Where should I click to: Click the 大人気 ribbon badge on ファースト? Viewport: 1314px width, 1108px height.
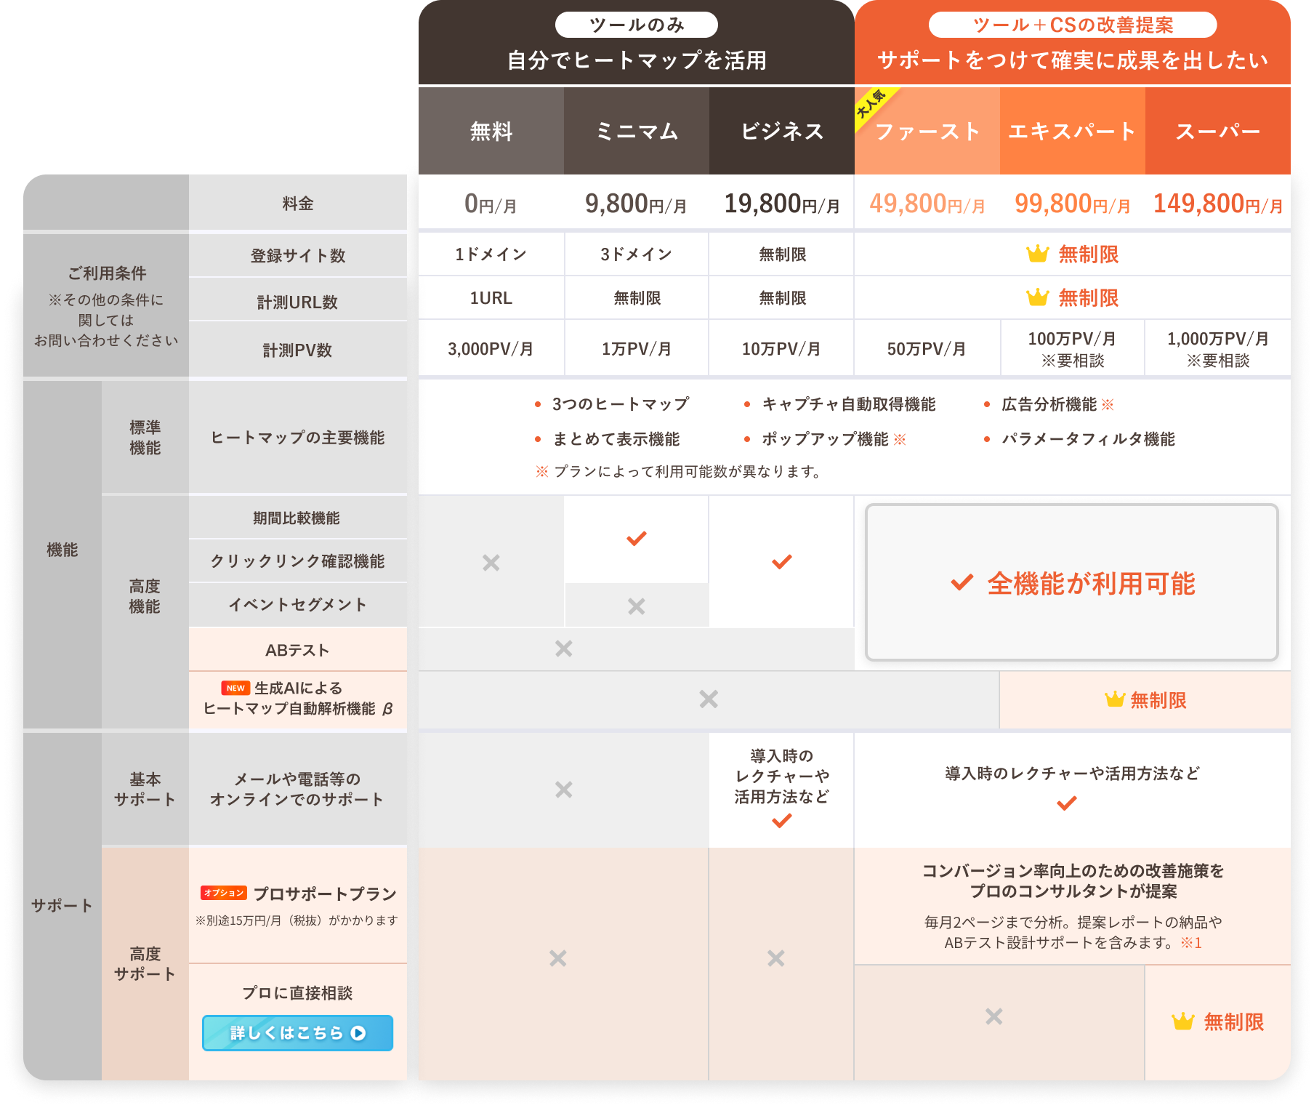coord(871,104)
